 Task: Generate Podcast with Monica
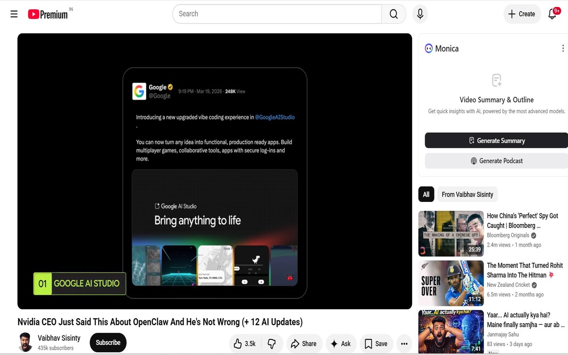pos(497,161)
